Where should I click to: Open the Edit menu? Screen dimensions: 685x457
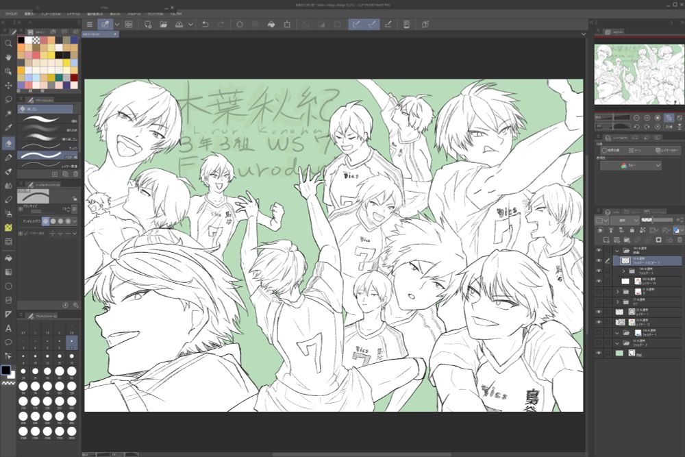coord(29,14)
